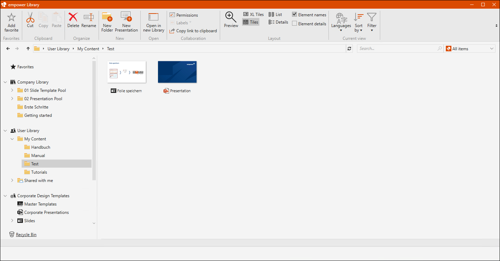This screenshot has width=500, height=261.
Task: Collapse the User Library node
Action: click(x=5, y=131)
